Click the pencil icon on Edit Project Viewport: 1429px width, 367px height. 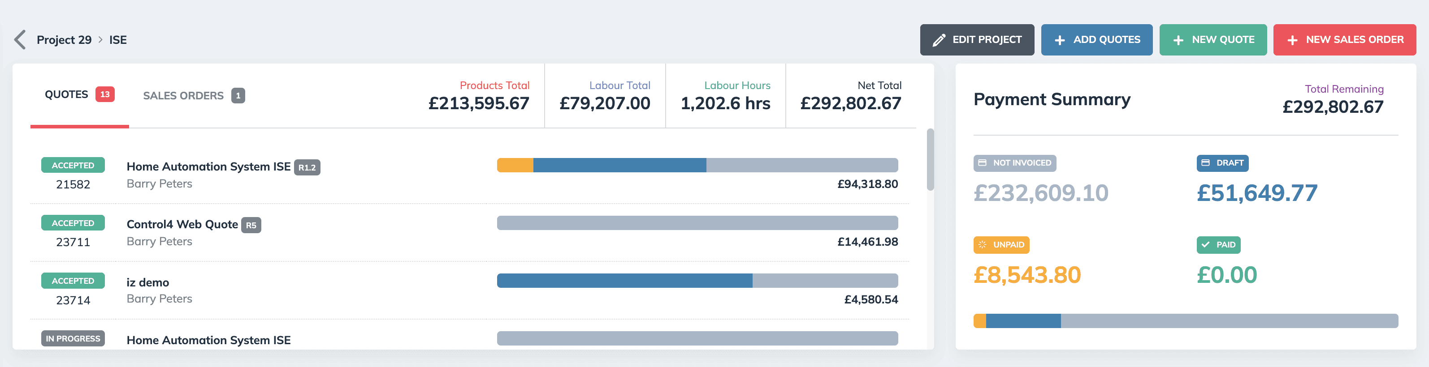tap(939, 39)
